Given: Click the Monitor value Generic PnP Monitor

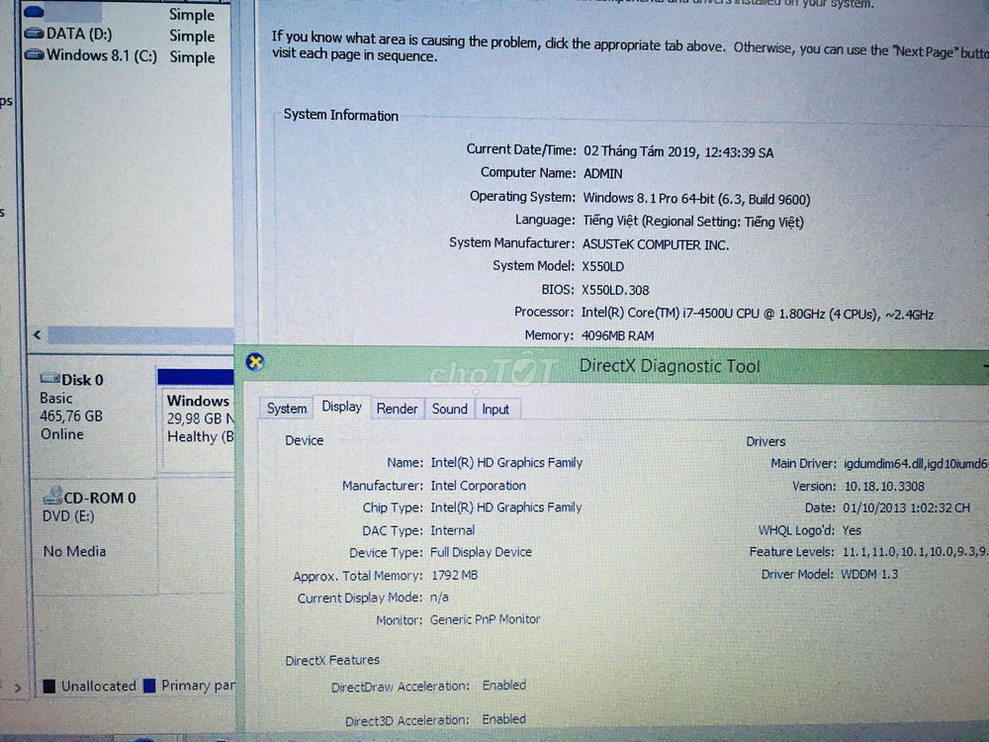Looking at the screenshot, I should coord(485,619).
